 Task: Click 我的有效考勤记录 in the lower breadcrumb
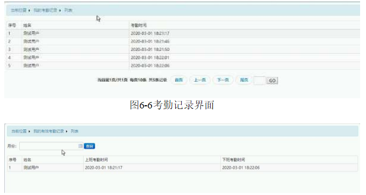(x=49, y=131)
